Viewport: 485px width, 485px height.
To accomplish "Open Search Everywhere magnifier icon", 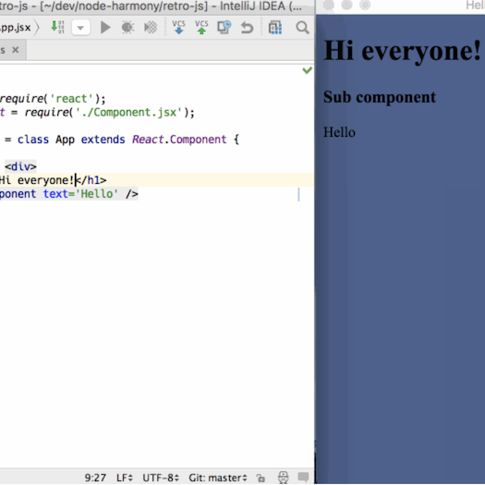I will point(302,28).
